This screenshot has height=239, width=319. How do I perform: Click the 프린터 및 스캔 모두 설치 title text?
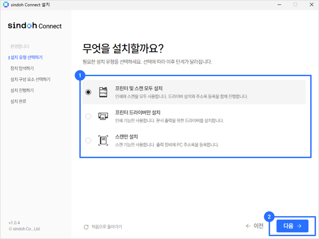coord(139,89)
